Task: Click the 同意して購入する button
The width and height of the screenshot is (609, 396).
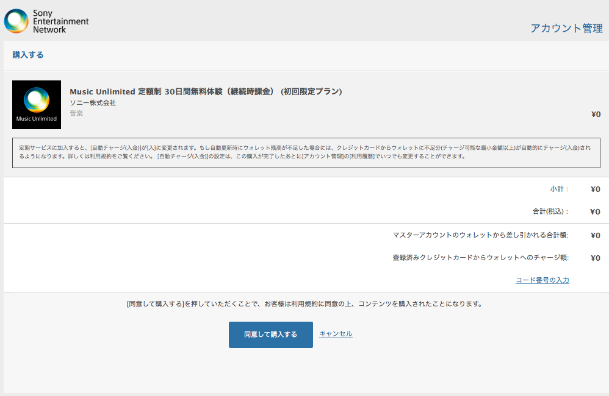Action: 271,334
